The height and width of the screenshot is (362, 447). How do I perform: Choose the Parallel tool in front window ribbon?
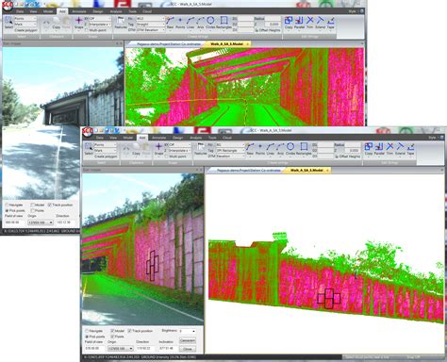click(379, 149)
